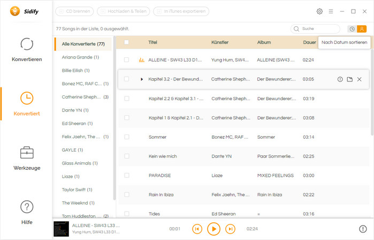Screen dimensions: 374x240
Task: Select Ed Sheeran artist filter
Action: pos(77,123)
